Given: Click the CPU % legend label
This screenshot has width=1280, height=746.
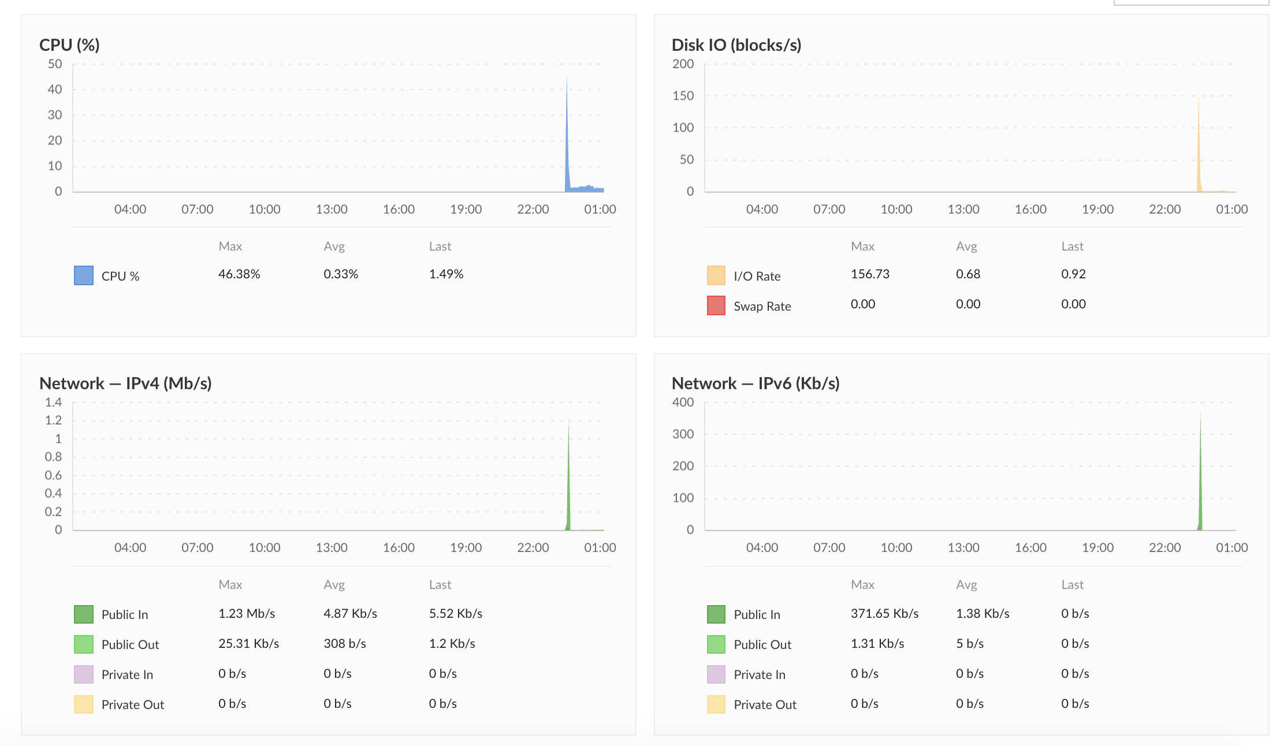Looking at the screenshot, I should tap(120, 276).
